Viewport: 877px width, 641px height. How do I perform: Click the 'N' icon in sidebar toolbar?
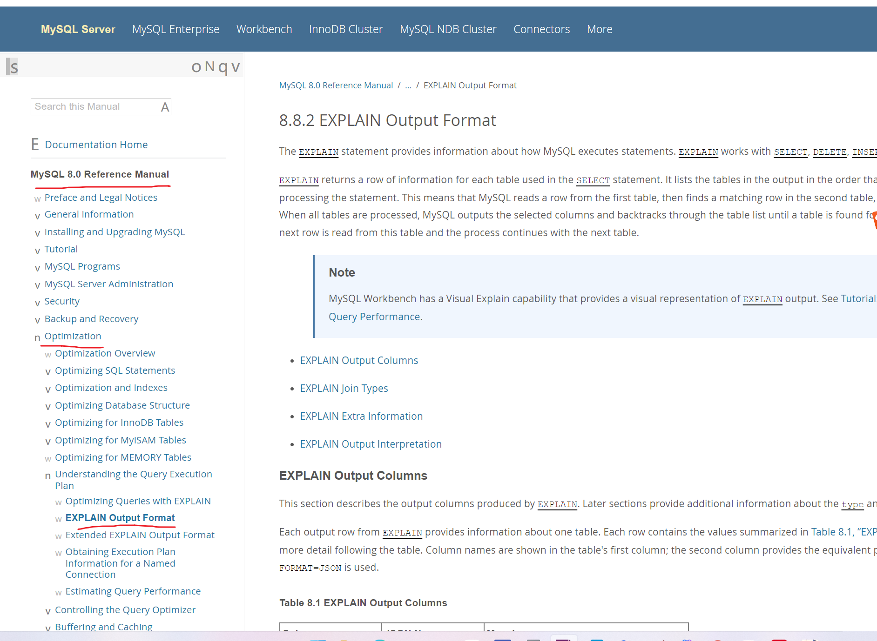click(209, 67)
